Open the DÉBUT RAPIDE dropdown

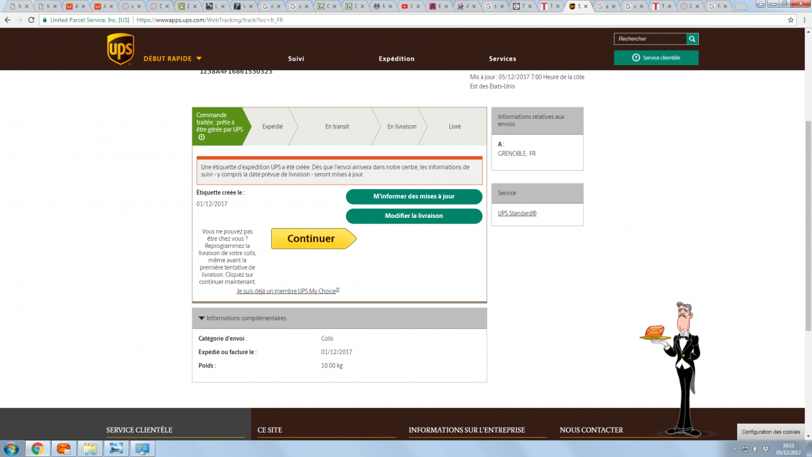173,59
